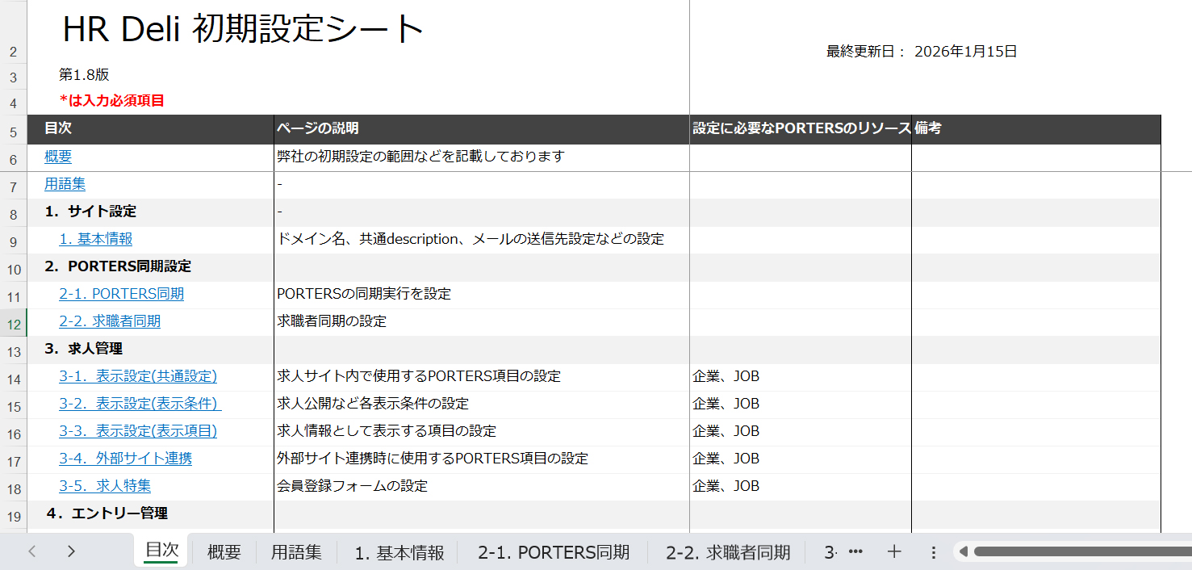Image resolution: width=1192 pixels, height=570 pixels.
Task: Click the 概要 link in the table of contents
Action: point(58,157)
